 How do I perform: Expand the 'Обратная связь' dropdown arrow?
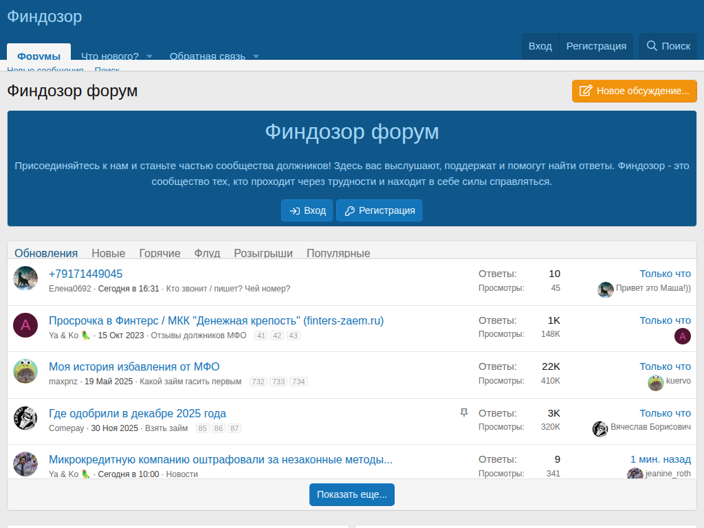[x=256, y=56]
